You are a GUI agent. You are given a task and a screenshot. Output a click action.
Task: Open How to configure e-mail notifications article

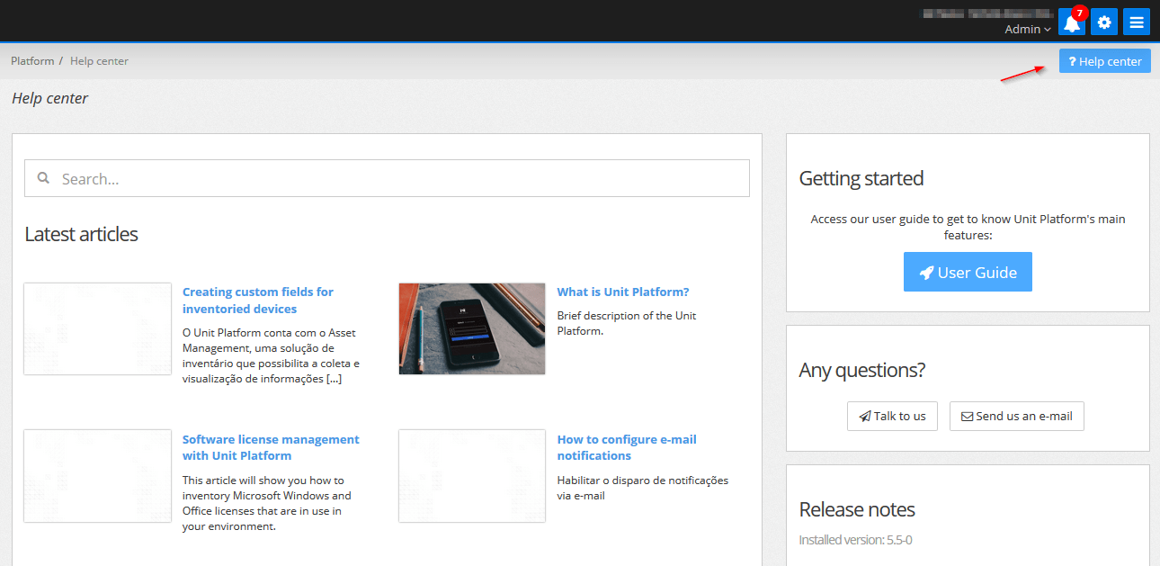[627, 447]
